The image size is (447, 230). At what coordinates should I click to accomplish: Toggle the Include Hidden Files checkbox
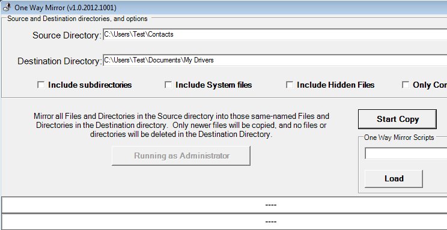pyautogui.click(x=290, y=85)
